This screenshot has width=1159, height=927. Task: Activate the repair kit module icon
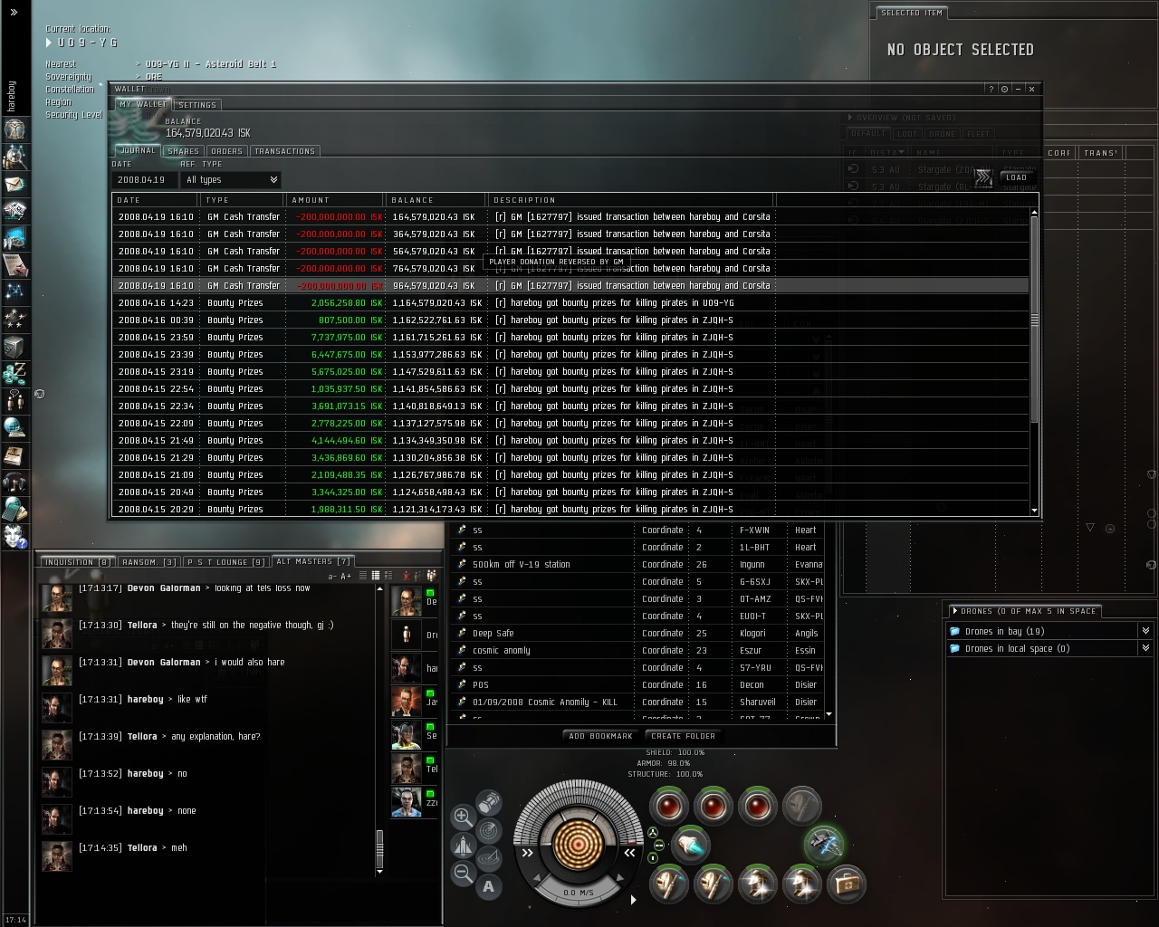pos(847,883)
